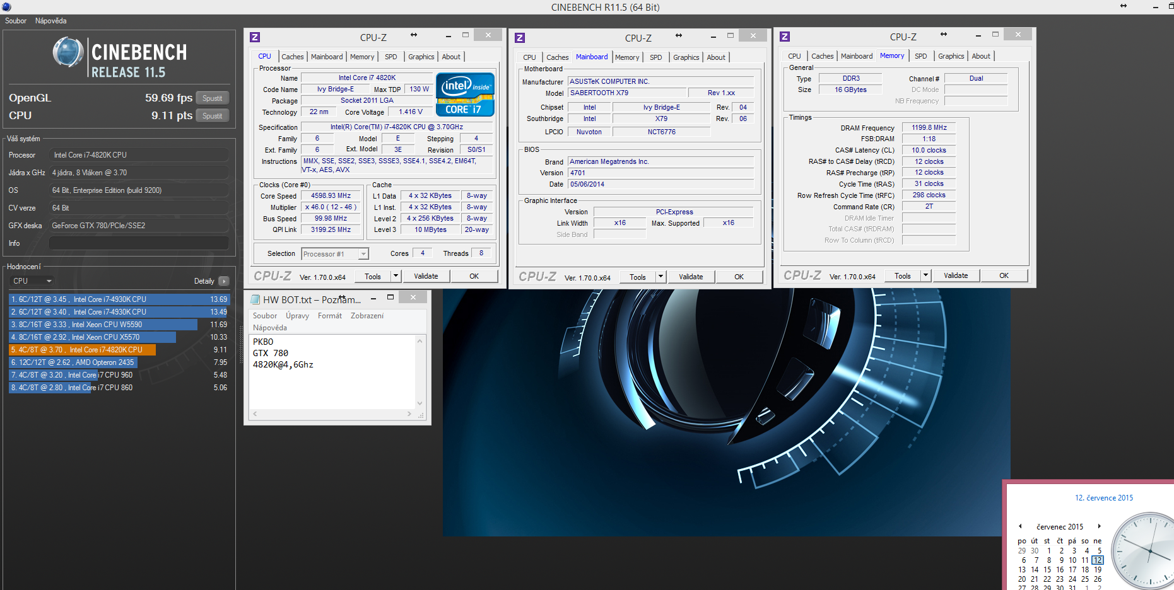Click the Notepad text area

tap(332, 372)
